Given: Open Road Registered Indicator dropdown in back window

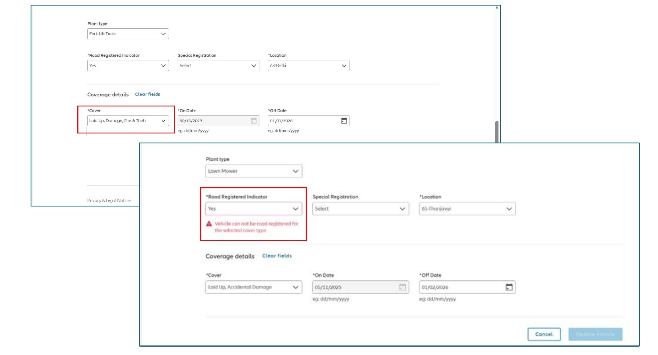Looking at the screenshot, I should click(128, 66).
